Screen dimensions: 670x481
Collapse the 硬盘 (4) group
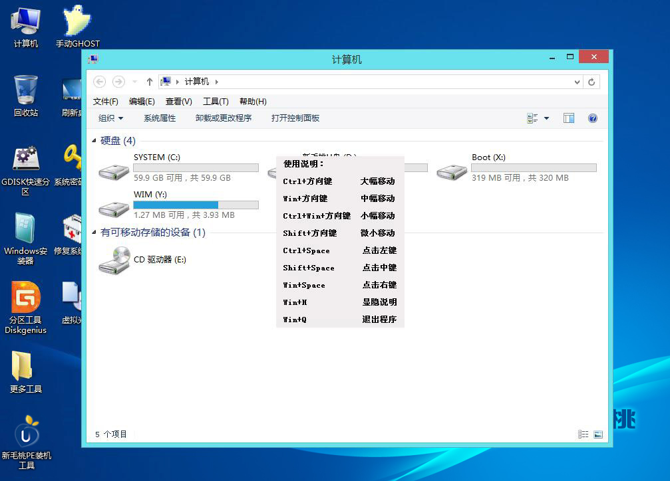tap(94, 141)
